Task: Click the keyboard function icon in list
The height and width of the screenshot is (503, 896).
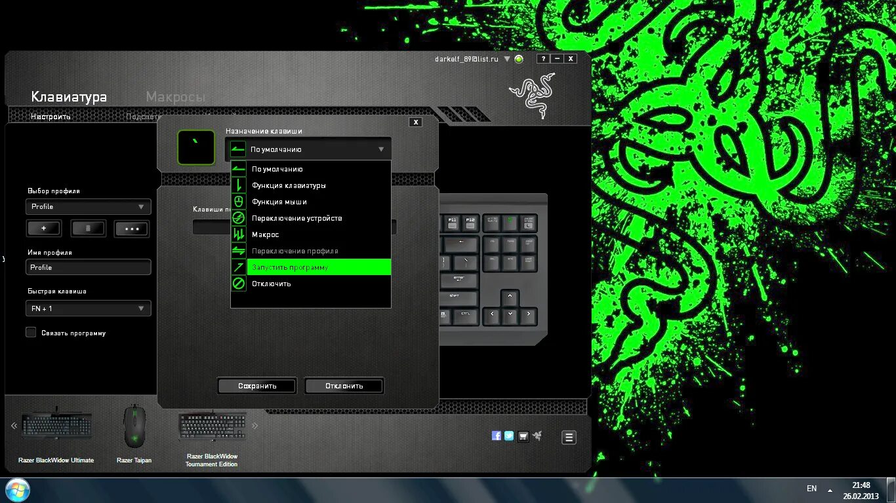Action: coord(239,185)
